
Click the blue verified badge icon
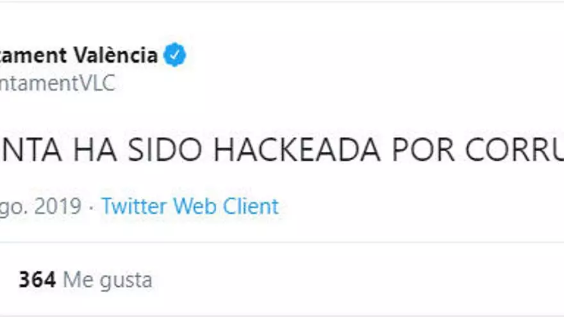pos(175,54)
